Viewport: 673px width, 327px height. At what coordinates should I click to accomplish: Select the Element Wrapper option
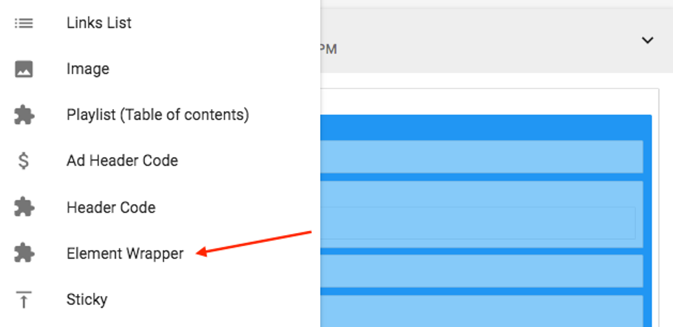pyautogui.click(x=125, y=254)
